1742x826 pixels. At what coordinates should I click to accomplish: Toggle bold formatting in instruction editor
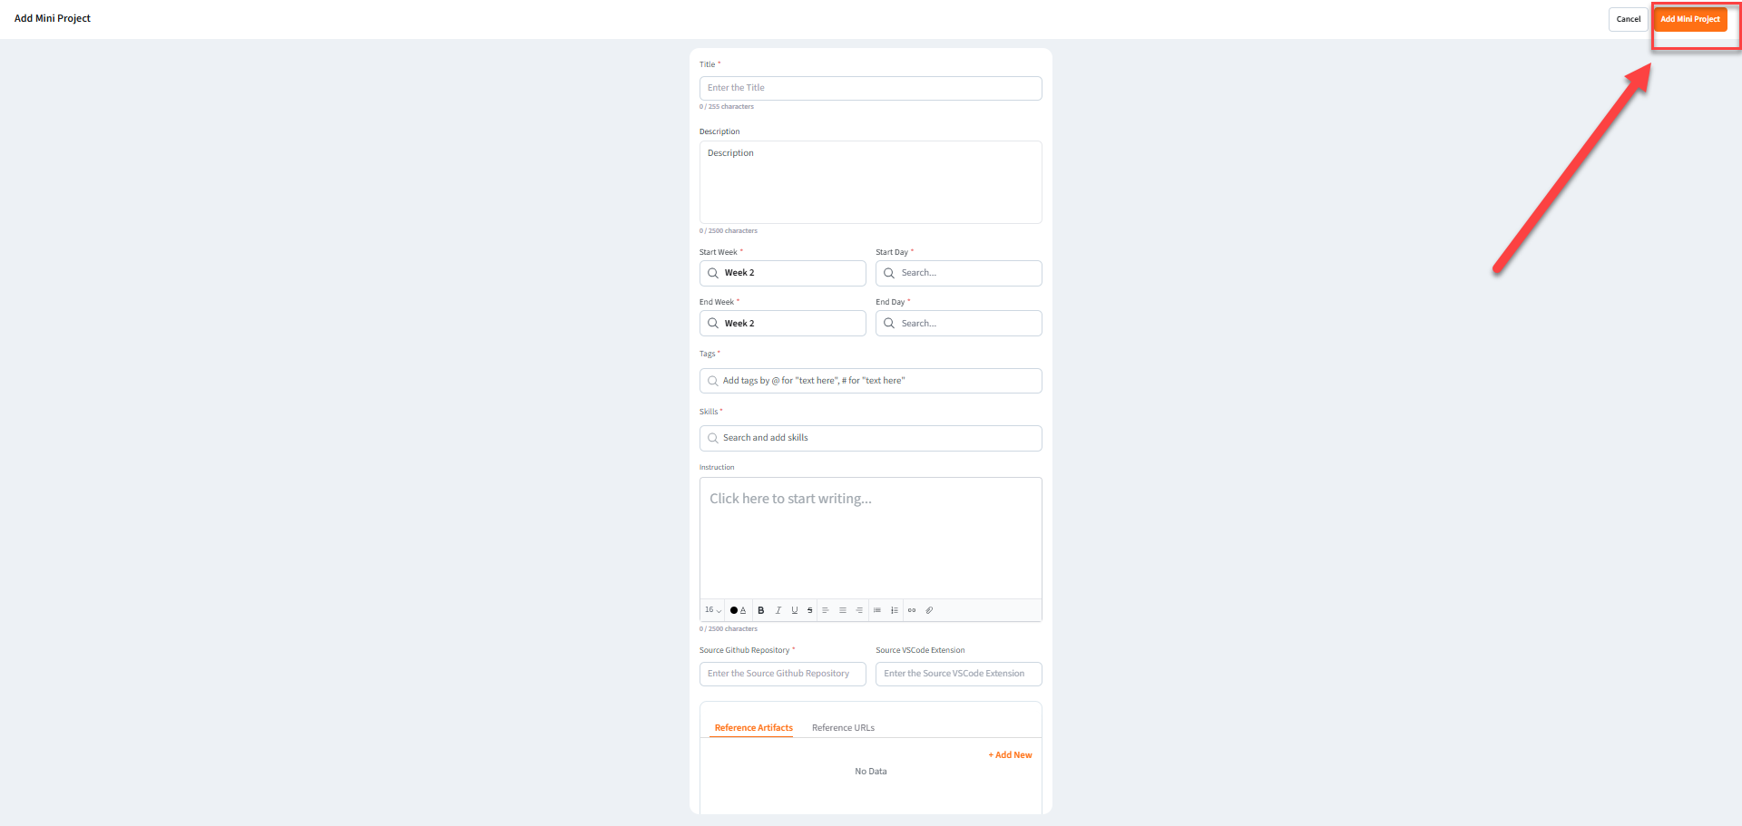761,610
